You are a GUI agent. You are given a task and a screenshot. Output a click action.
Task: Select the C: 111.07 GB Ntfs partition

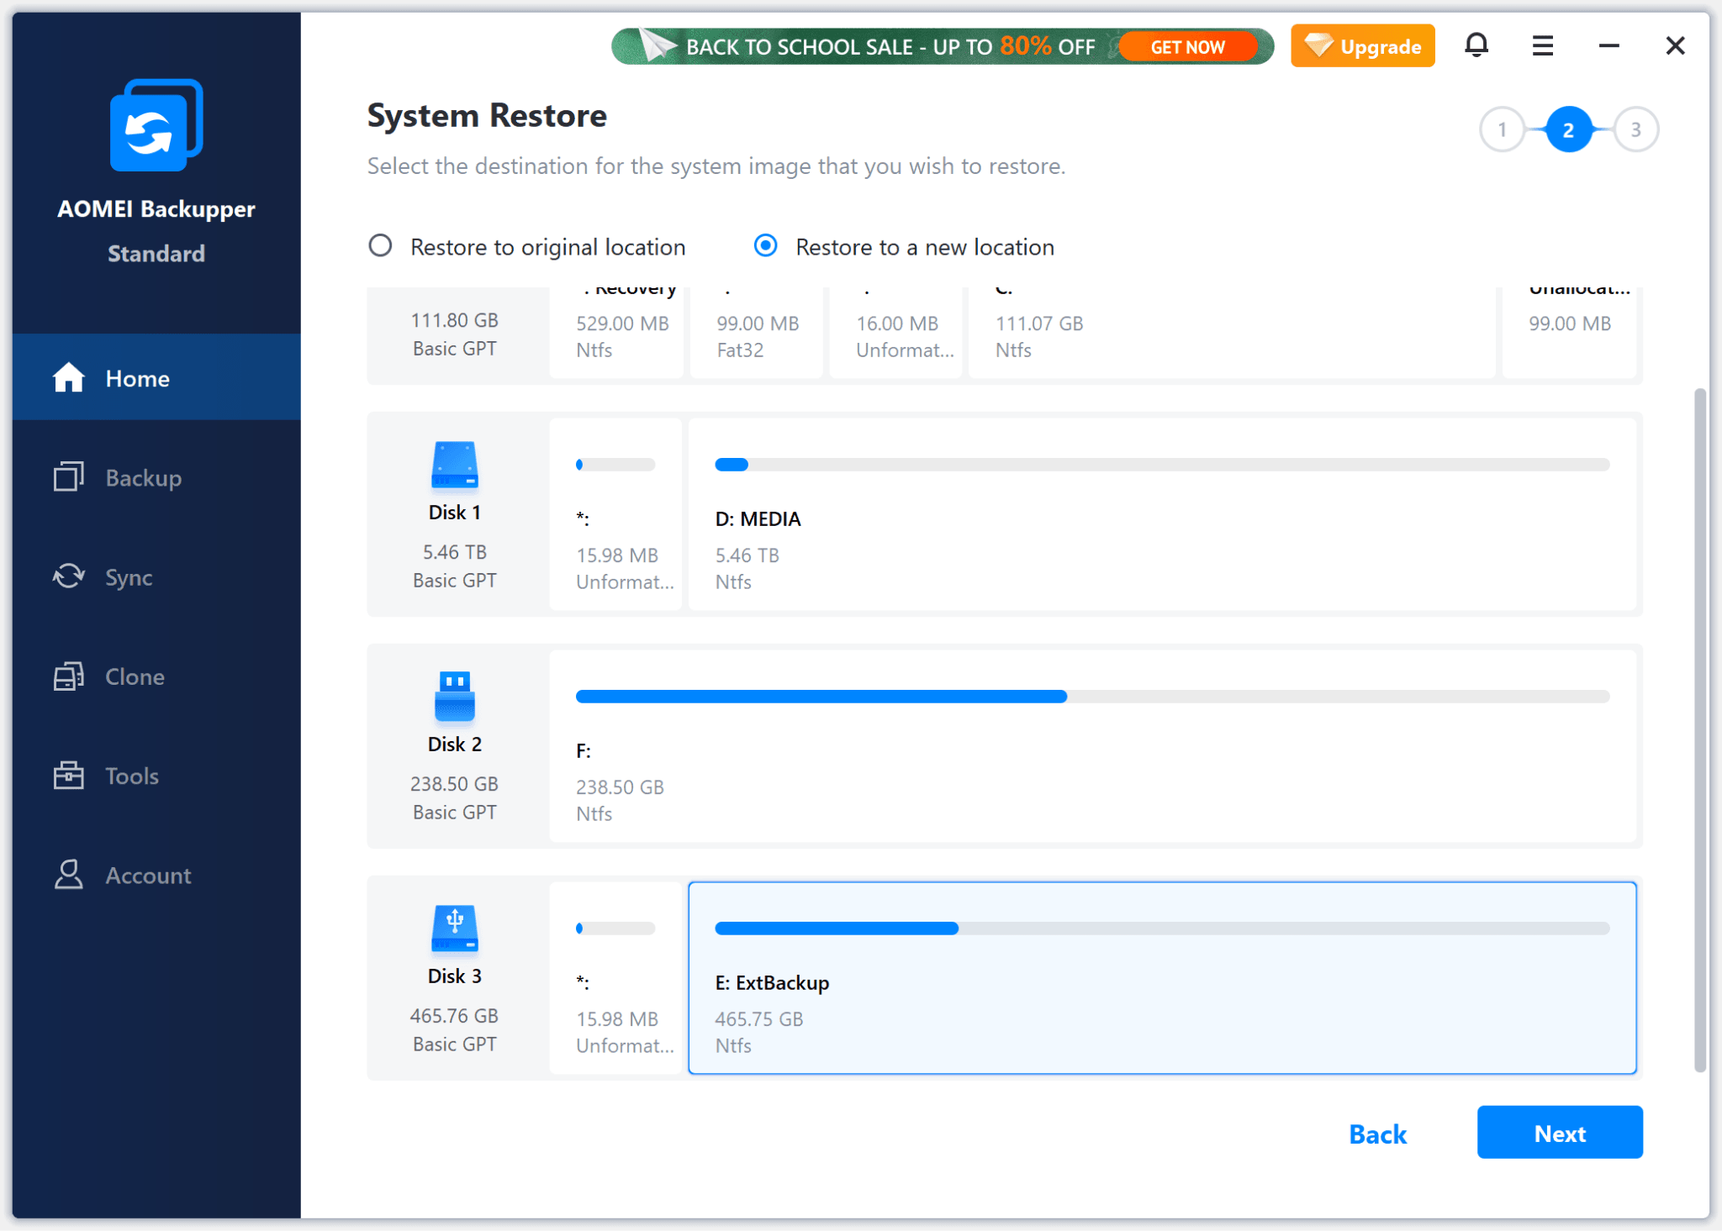pos(1232,333)
